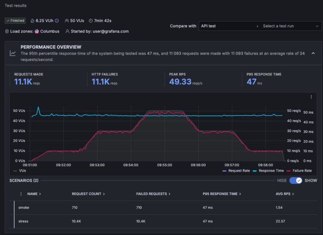This screenshot has width=323, height=235.
Task: Open the API test compare dropdown
Action: (x=229, y=26)
